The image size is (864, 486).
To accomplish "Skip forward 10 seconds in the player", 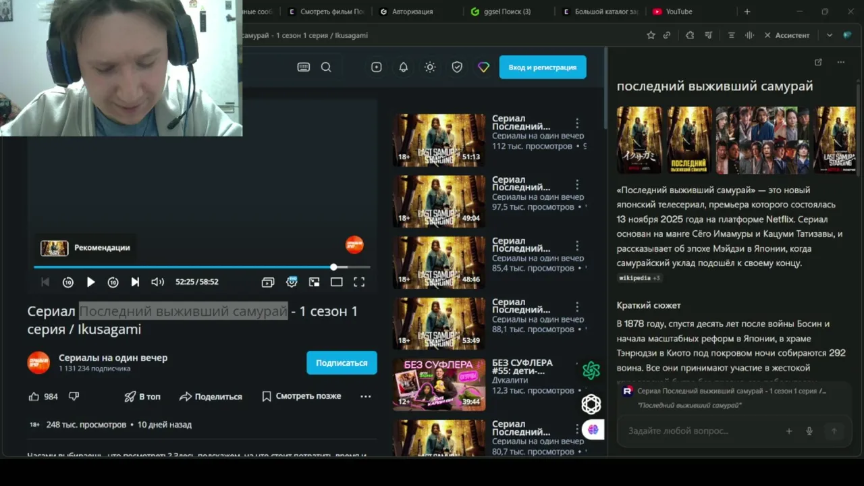I will tap(113, 282).
